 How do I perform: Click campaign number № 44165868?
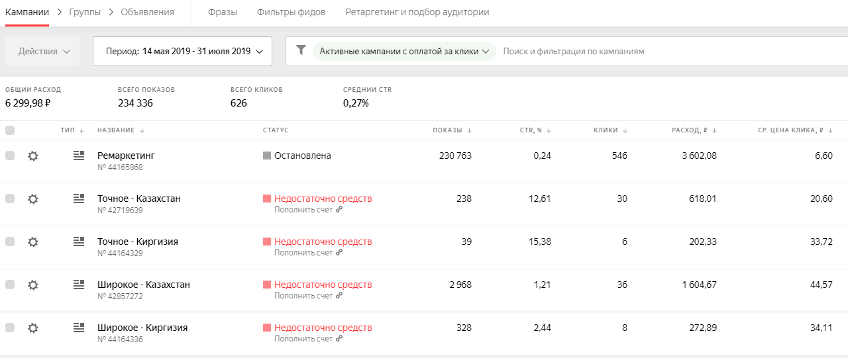click(x=120, y=167)
